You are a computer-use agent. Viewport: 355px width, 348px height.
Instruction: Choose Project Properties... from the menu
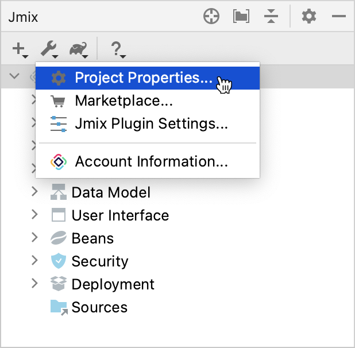coord(148,78)
